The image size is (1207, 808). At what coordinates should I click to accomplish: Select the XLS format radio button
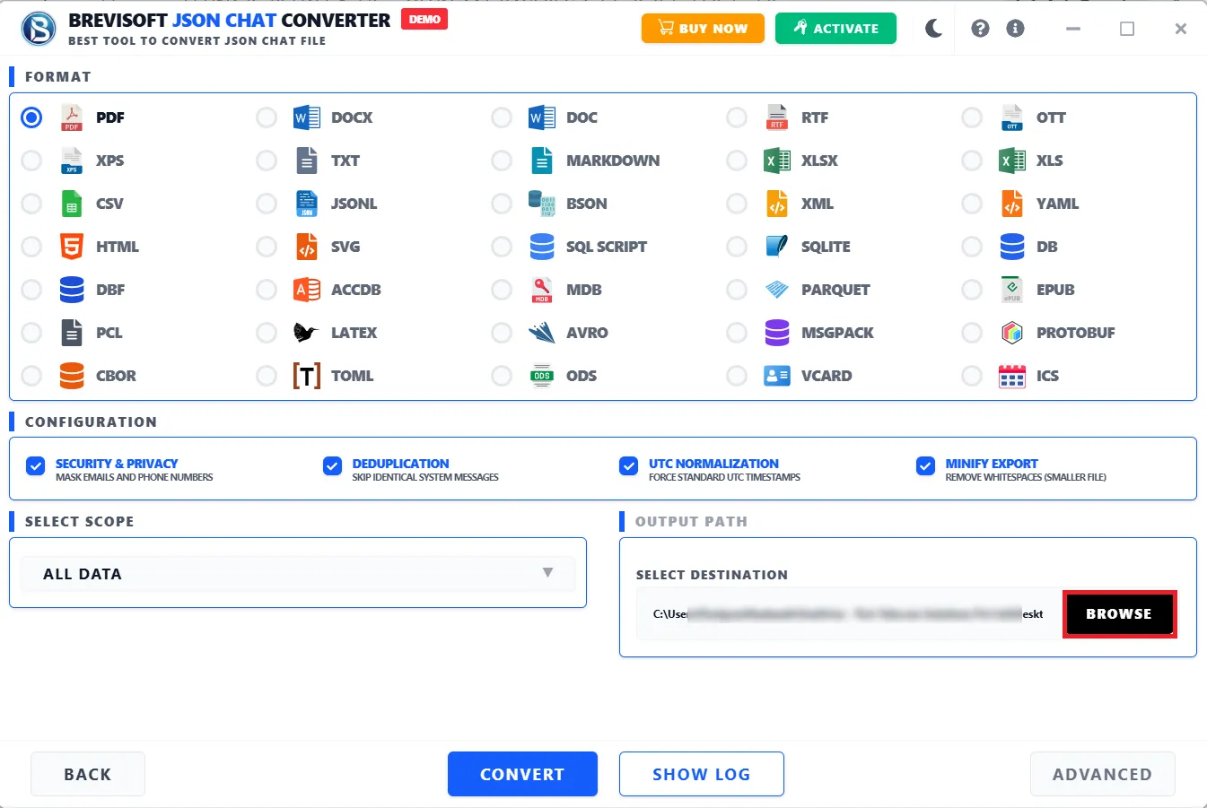coord(972,161)
